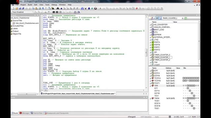Click the Undo arrow toolbar icon
The image size is (211, 118).
(43, 9)
